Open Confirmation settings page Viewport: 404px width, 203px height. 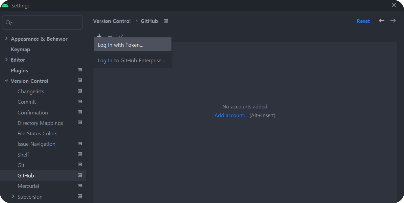(32, 112)
